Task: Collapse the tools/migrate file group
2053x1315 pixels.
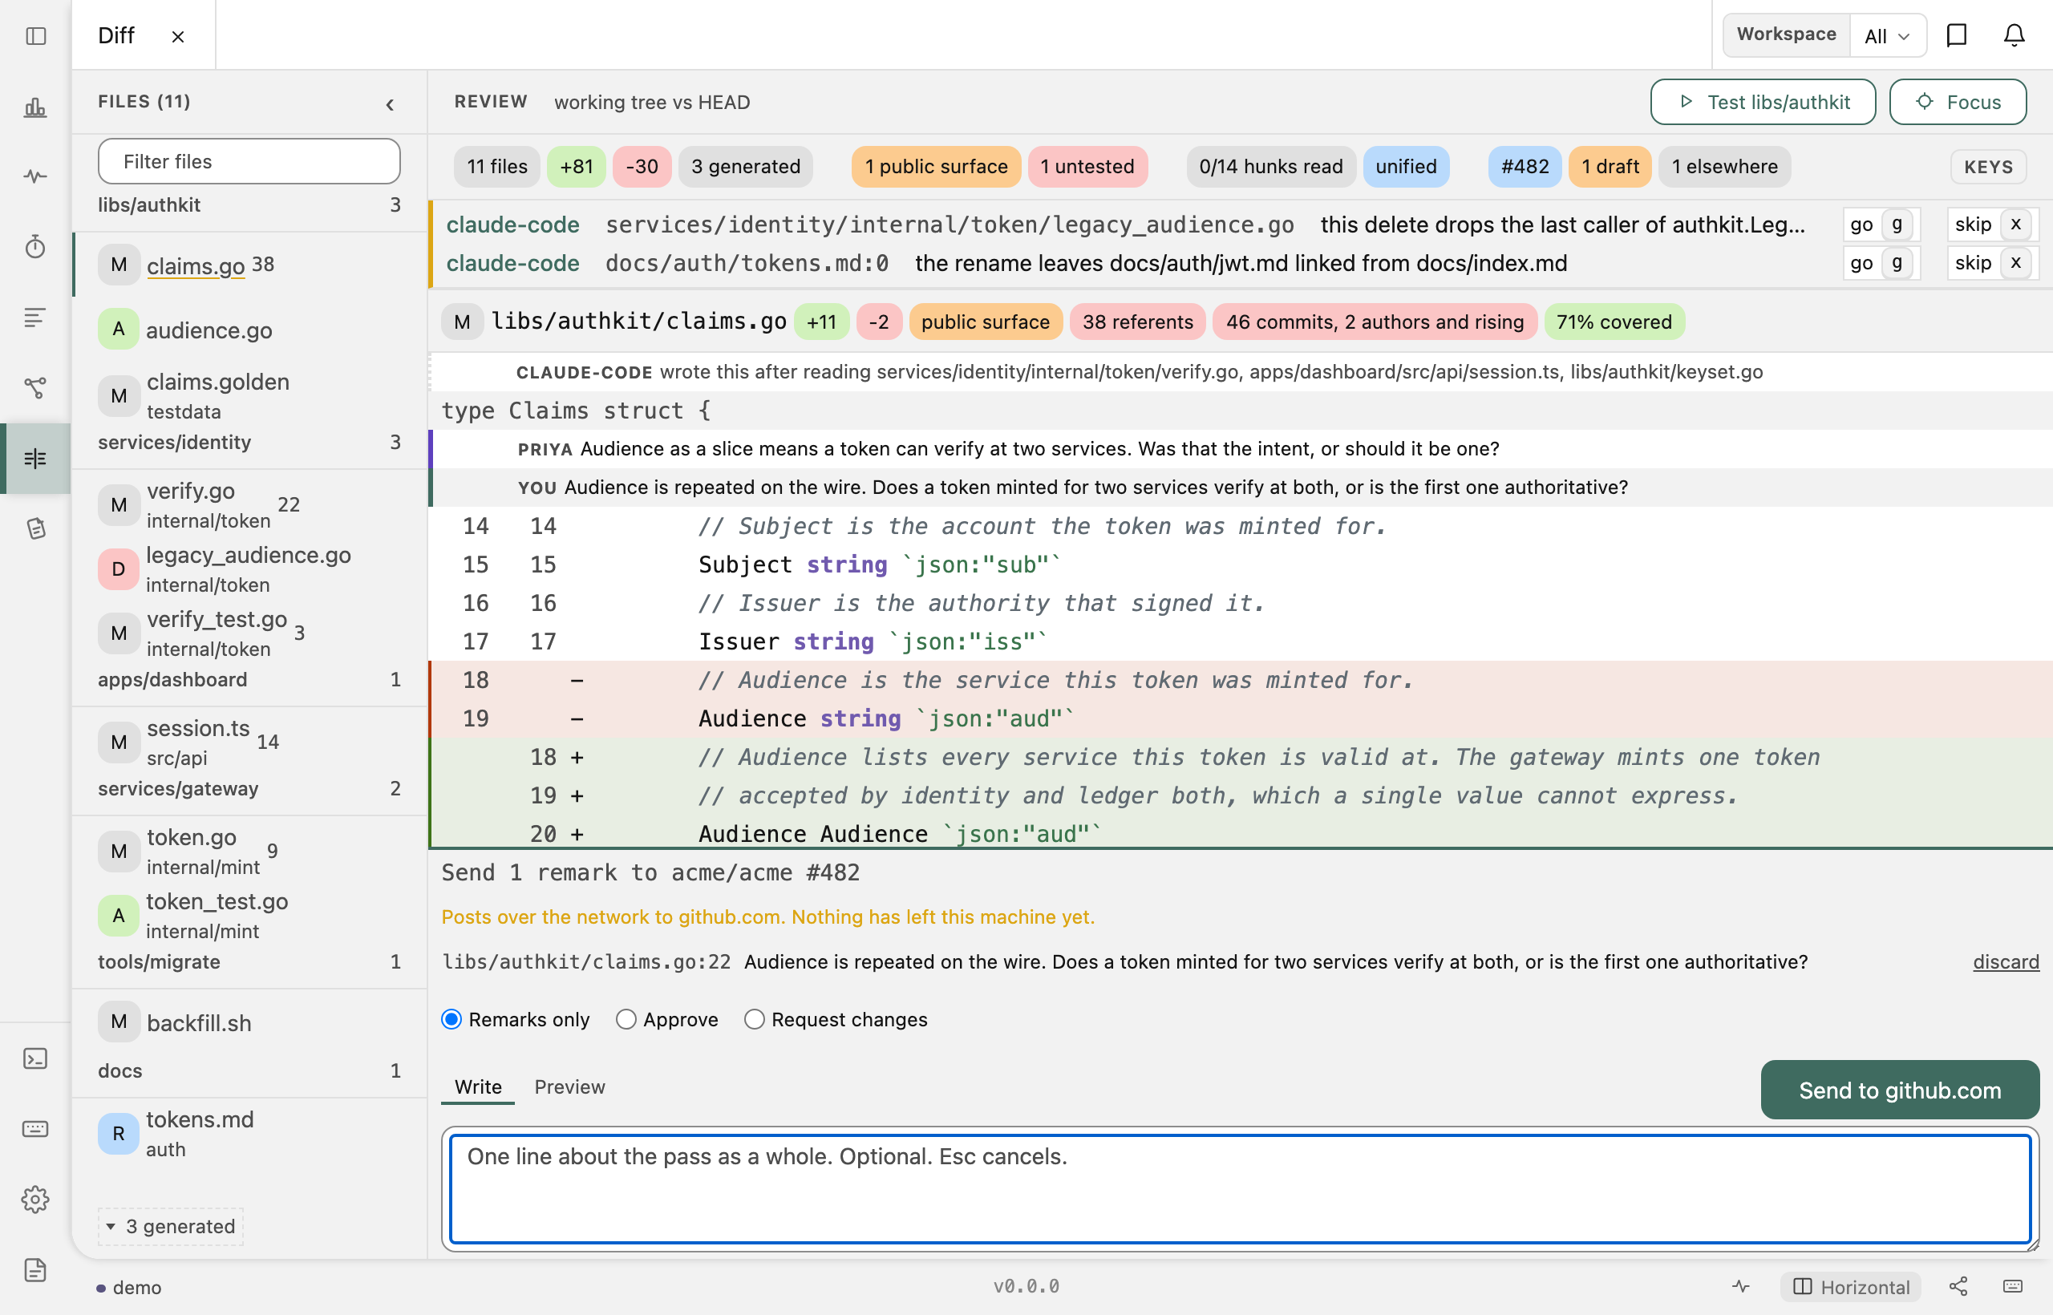Action: (x=249, y=962)
